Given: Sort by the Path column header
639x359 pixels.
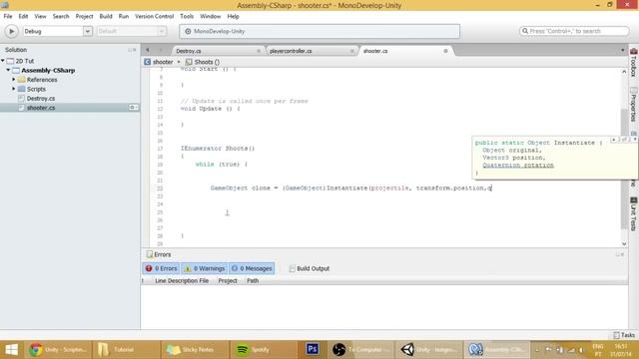Looking at the screenshot, I should click(253, 281).
